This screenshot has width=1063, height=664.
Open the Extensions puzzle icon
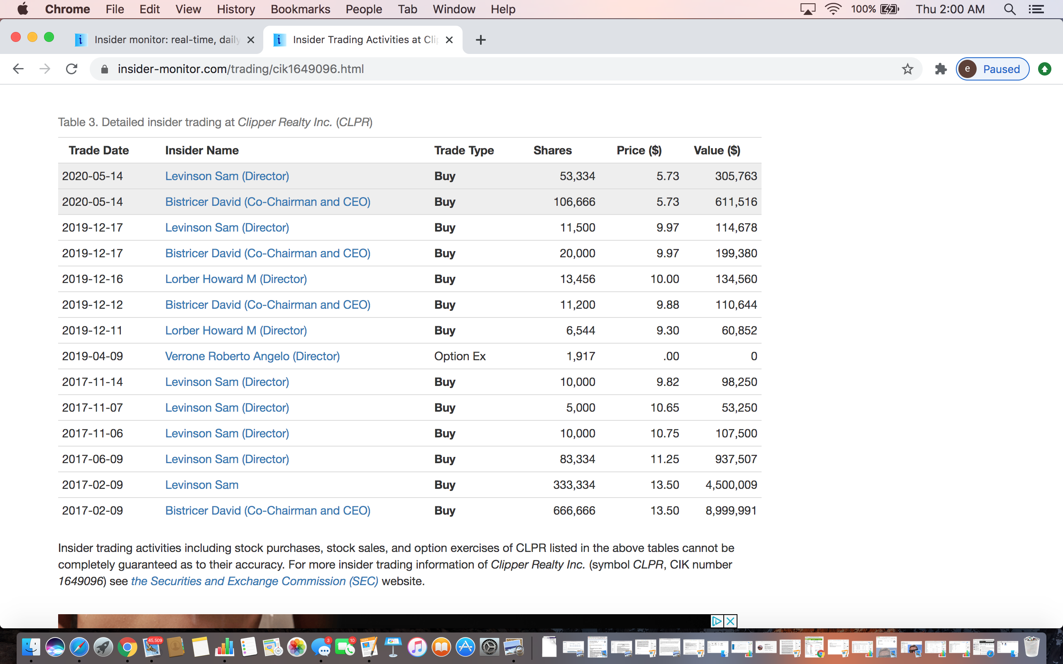pos(941,69)
